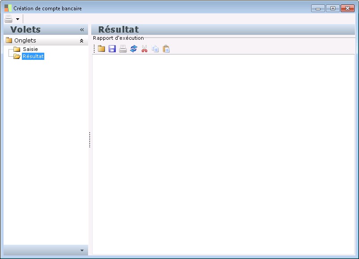Image resolution: width=359 pixels, height=259 pixels.
Task: Click the open folder icon beside Résultat
Action: [17, 56]
